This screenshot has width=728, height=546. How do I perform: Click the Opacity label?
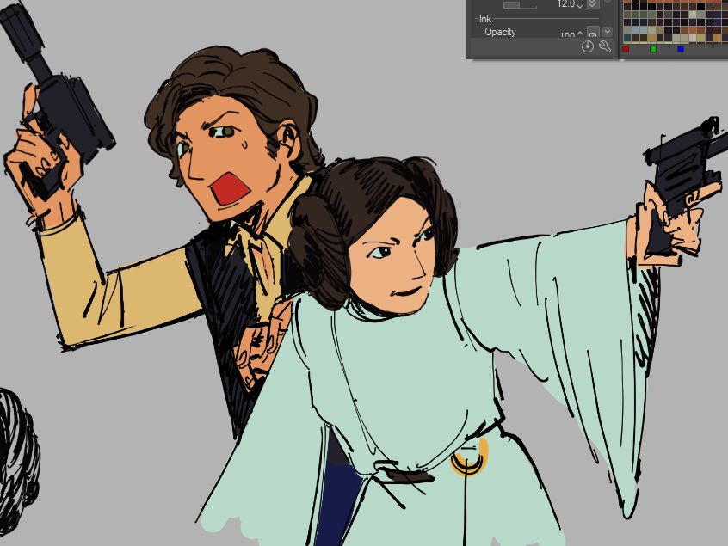click(x=500, y=32)
